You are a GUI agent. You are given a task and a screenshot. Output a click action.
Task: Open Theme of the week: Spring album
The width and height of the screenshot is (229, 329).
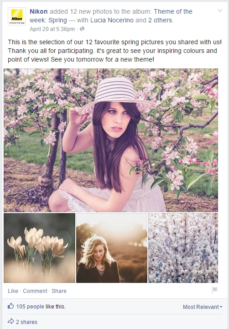(111, 16)
